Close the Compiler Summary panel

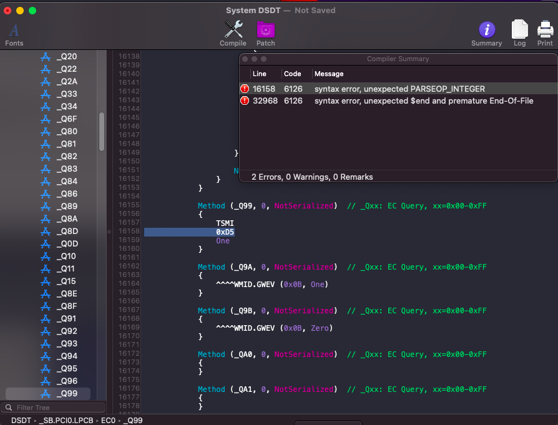click(x=245, y=59)
